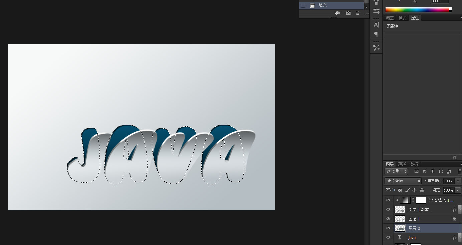Switch to the 通道 channels tab
This screenshot has width=462, height=245.
(x=402, y=164)
